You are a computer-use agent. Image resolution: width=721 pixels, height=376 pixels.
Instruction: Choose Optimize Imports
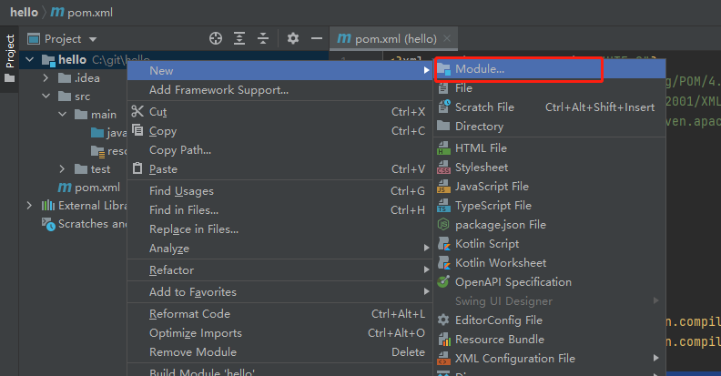[279, 333]
